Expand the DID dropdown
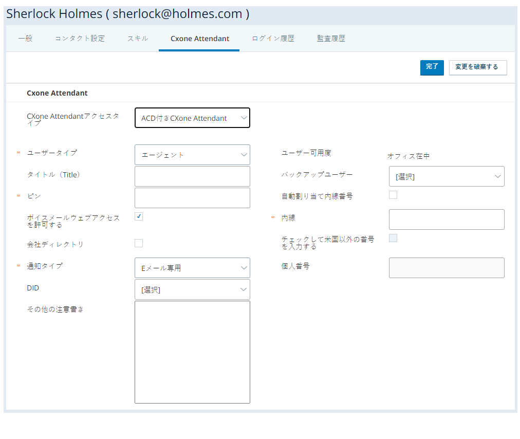 [192, 289]
